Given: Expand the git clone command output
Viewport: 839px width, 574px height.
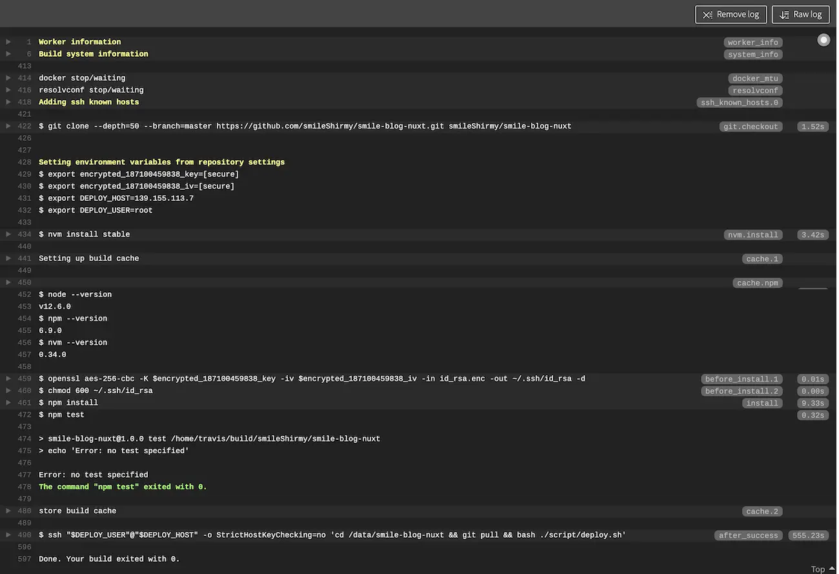Looking at the screenshot, I should pos(8,126).
